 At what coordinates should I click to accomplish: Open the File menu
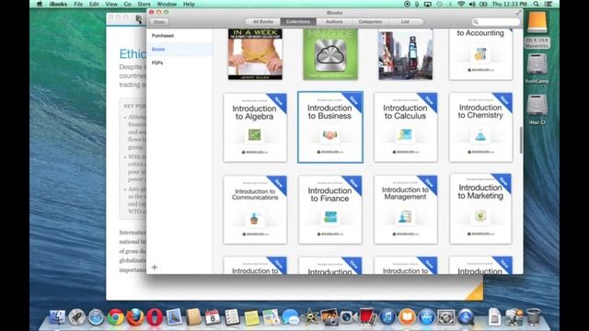pos(78,4)
